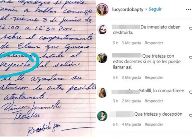Screen dimensions: 192x137
Task: Open avatar of second commenter
Action: [102, 58]
